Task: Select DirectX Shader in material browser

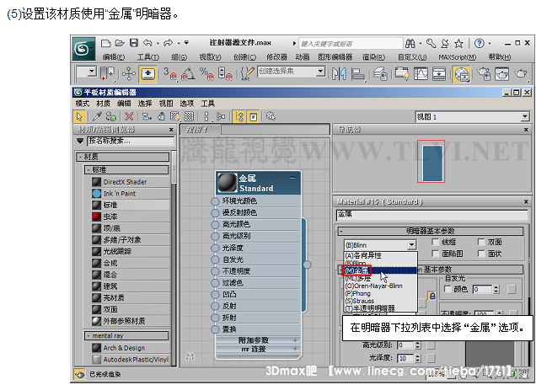Action: 131,182
